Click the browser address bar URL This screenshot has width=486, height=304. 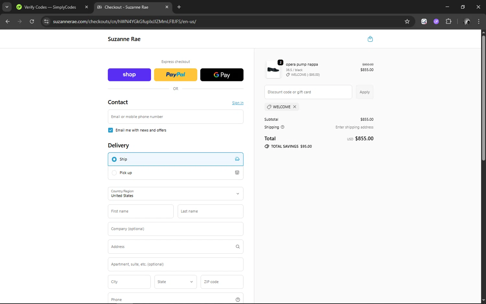(x=125, y=21)
